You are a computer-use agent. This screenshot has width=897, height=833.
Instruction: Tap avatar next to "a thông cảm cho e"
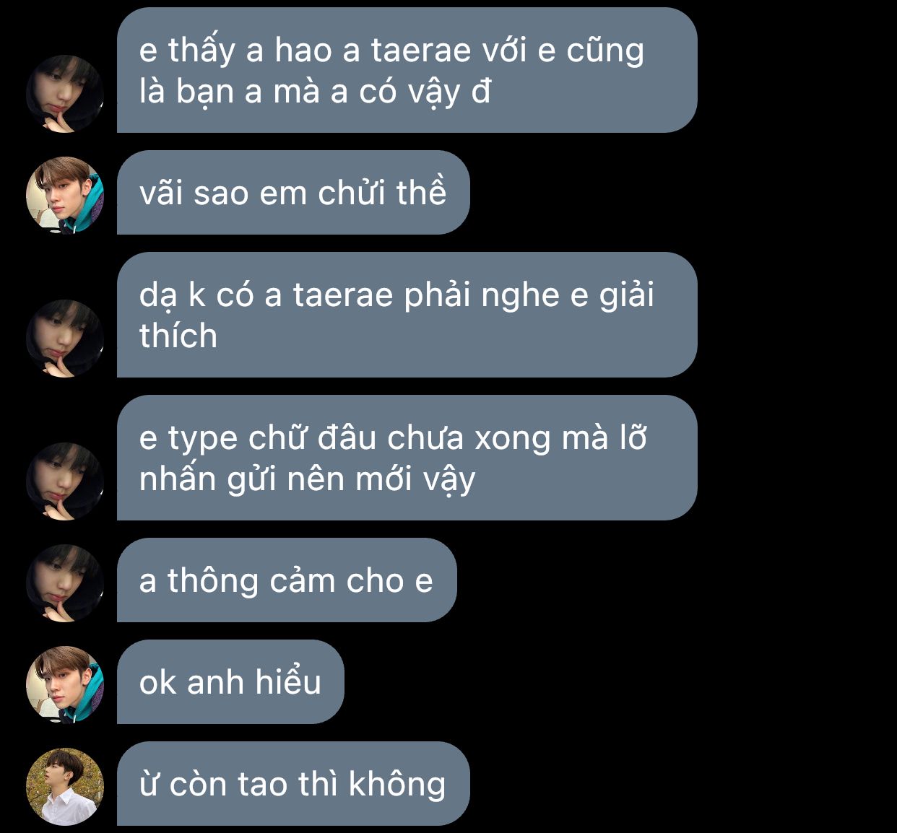pyautogui.click(x=65, y=583)
